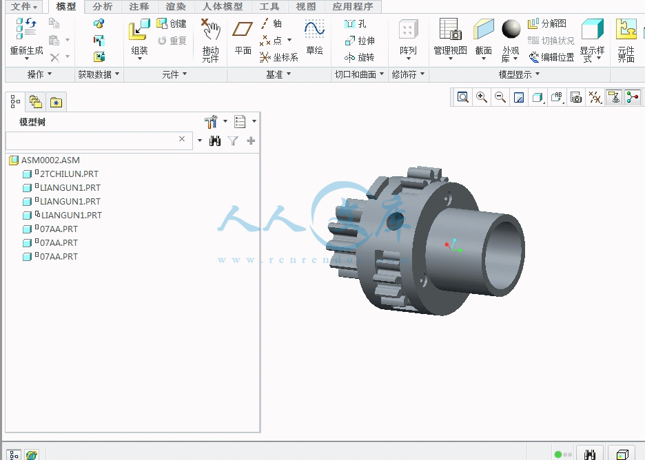645x460 pixels.
Task: Click the zoom out magnifier icon
Action: click(500, 97)
